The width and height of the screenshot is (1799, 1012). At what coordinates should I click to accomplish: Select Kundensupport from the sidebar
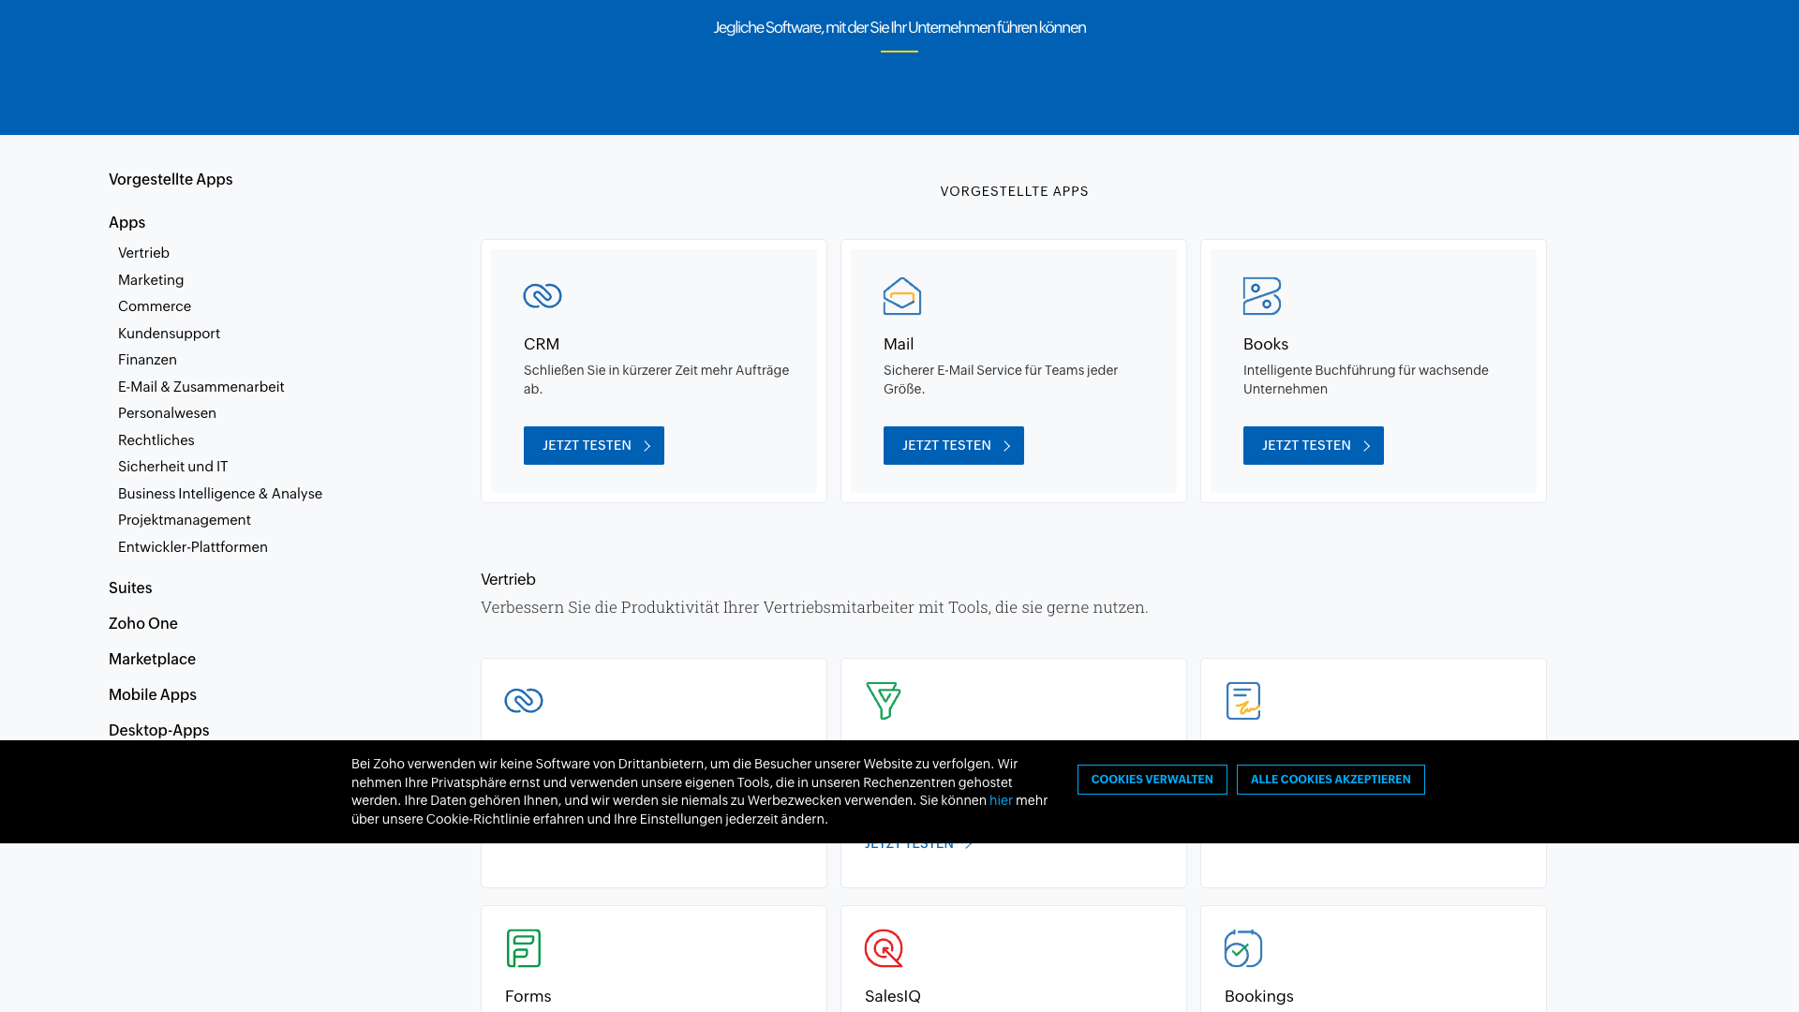click(x=169, y=334)
